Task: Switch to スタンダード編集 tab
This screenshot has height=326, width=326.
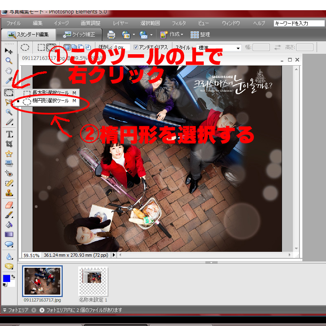Action: tap(28, 35)
